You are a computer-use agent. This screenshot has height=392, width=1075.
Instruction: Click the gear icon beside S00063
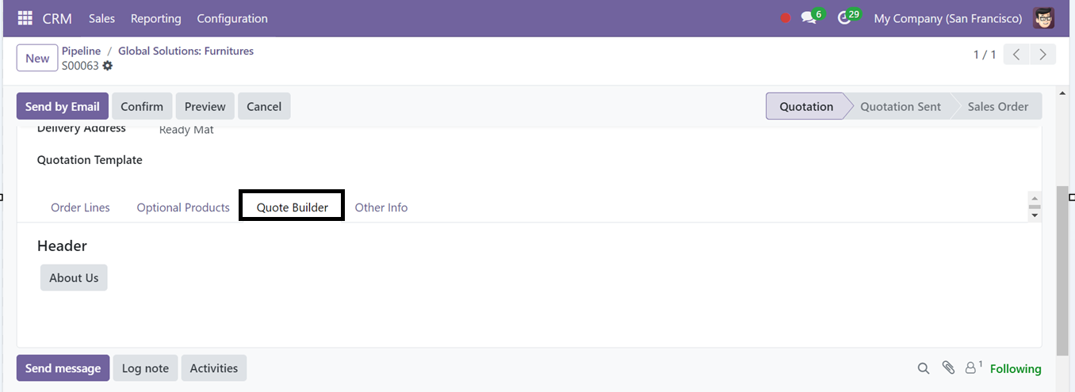click(x=108, y=66)
